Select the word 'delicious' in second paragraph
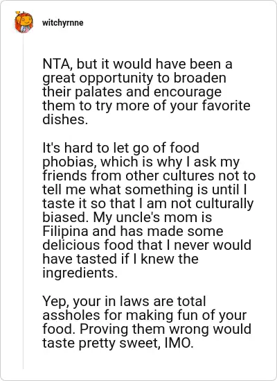 click(71, 245)
